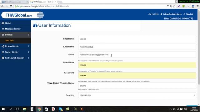This screenshot has height=112, width=200.
Task: Open Windows Store from taskbar
Action: point(46,109)
